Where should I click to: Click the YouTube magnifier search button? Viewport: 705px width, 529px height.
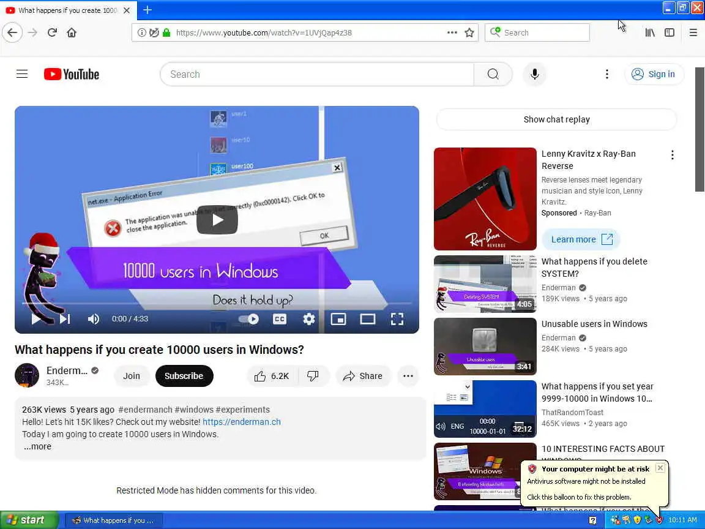pyautogui.click(x=493, y=74)
